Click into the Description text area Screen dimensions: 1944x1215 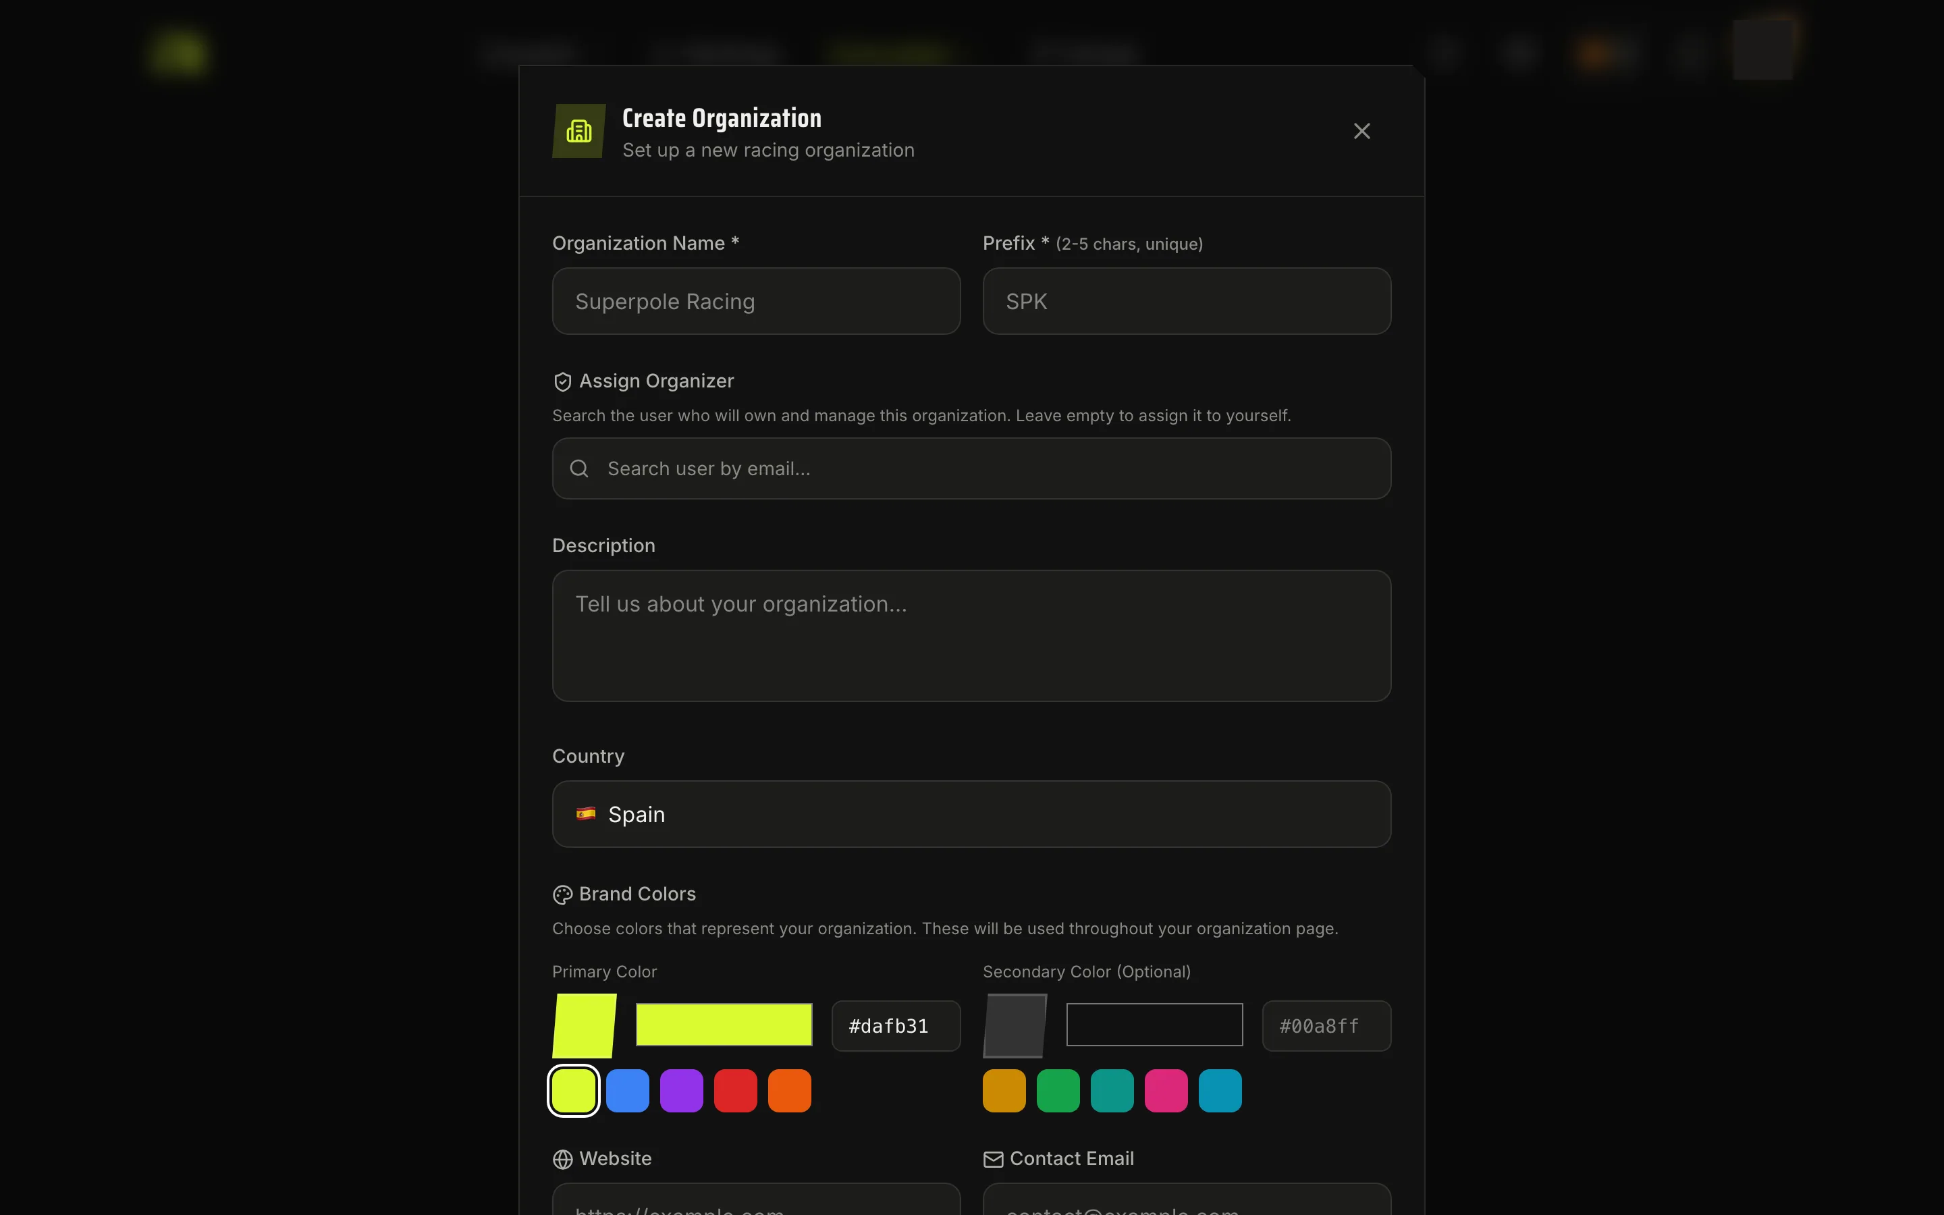[971, 636]
